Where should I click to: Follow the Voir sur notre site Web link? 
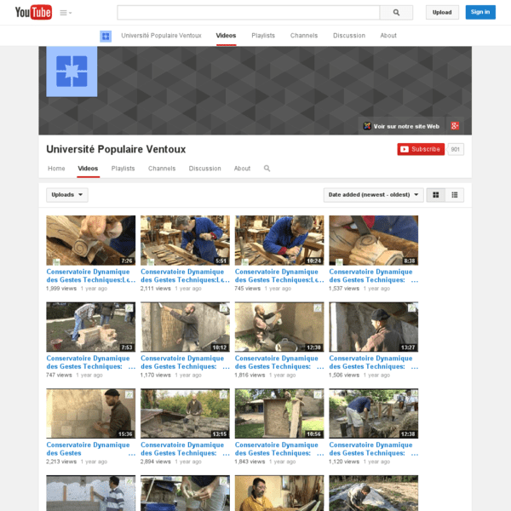pyautogui.click(x=401, y=125)
